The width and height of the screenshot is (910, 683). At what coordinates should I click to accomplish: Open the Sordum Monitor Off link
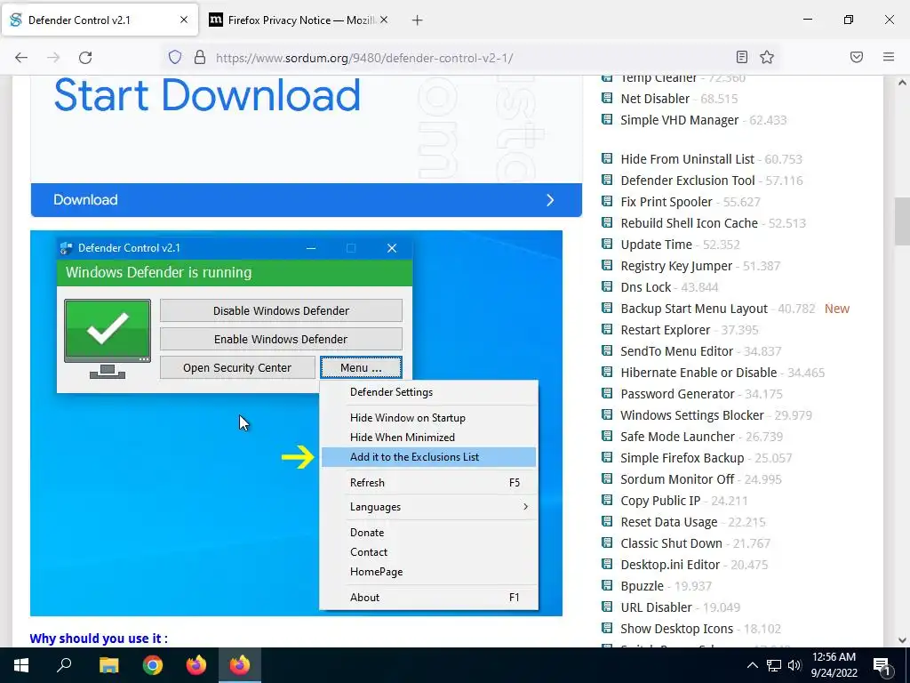677,479
